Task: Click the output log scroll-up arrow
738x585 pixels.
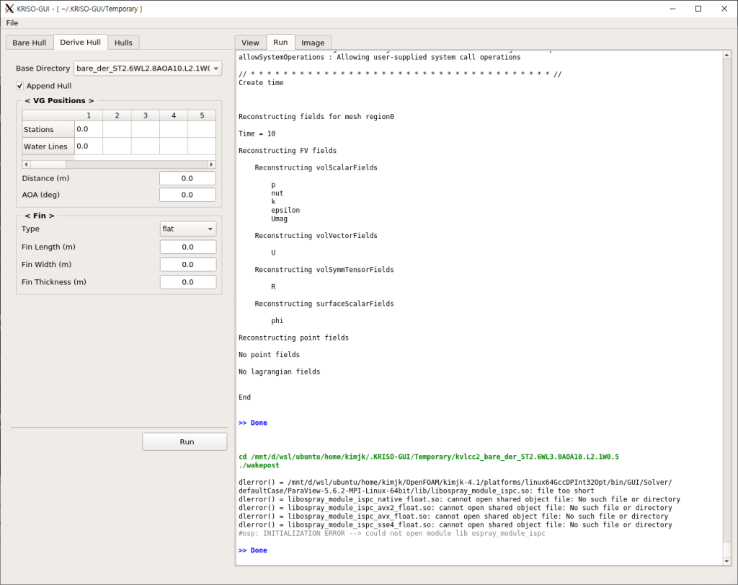Action: coord(726,56)
